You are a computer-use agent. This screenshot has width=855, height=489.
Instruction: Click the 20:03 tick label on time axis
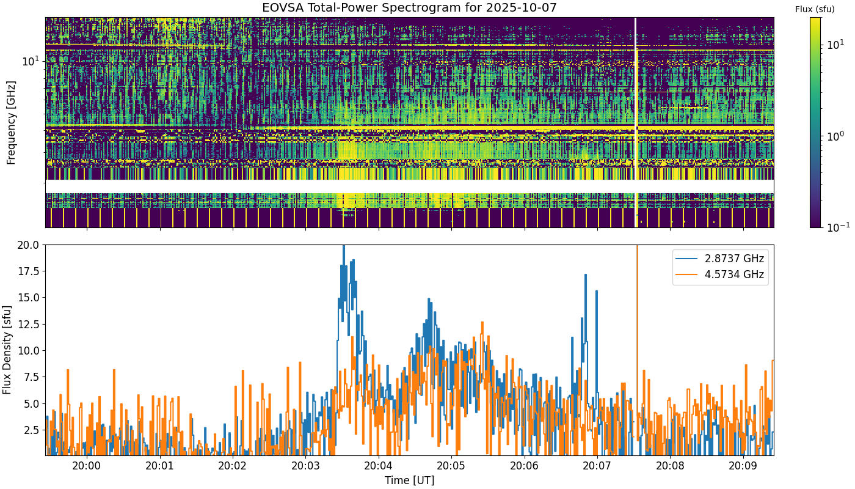click(305, 465)
